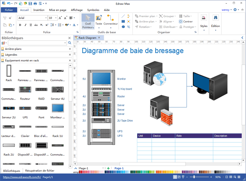Increase font size with A-up icon
Viewport: 246px width, 181px height.
[x=60, y=18]
